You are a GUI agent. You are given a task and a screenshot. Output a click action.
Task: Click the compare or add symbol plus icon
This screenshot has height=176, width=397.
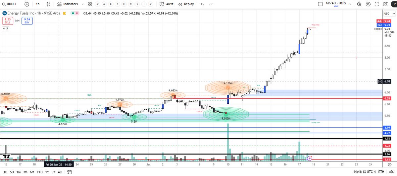27,4
